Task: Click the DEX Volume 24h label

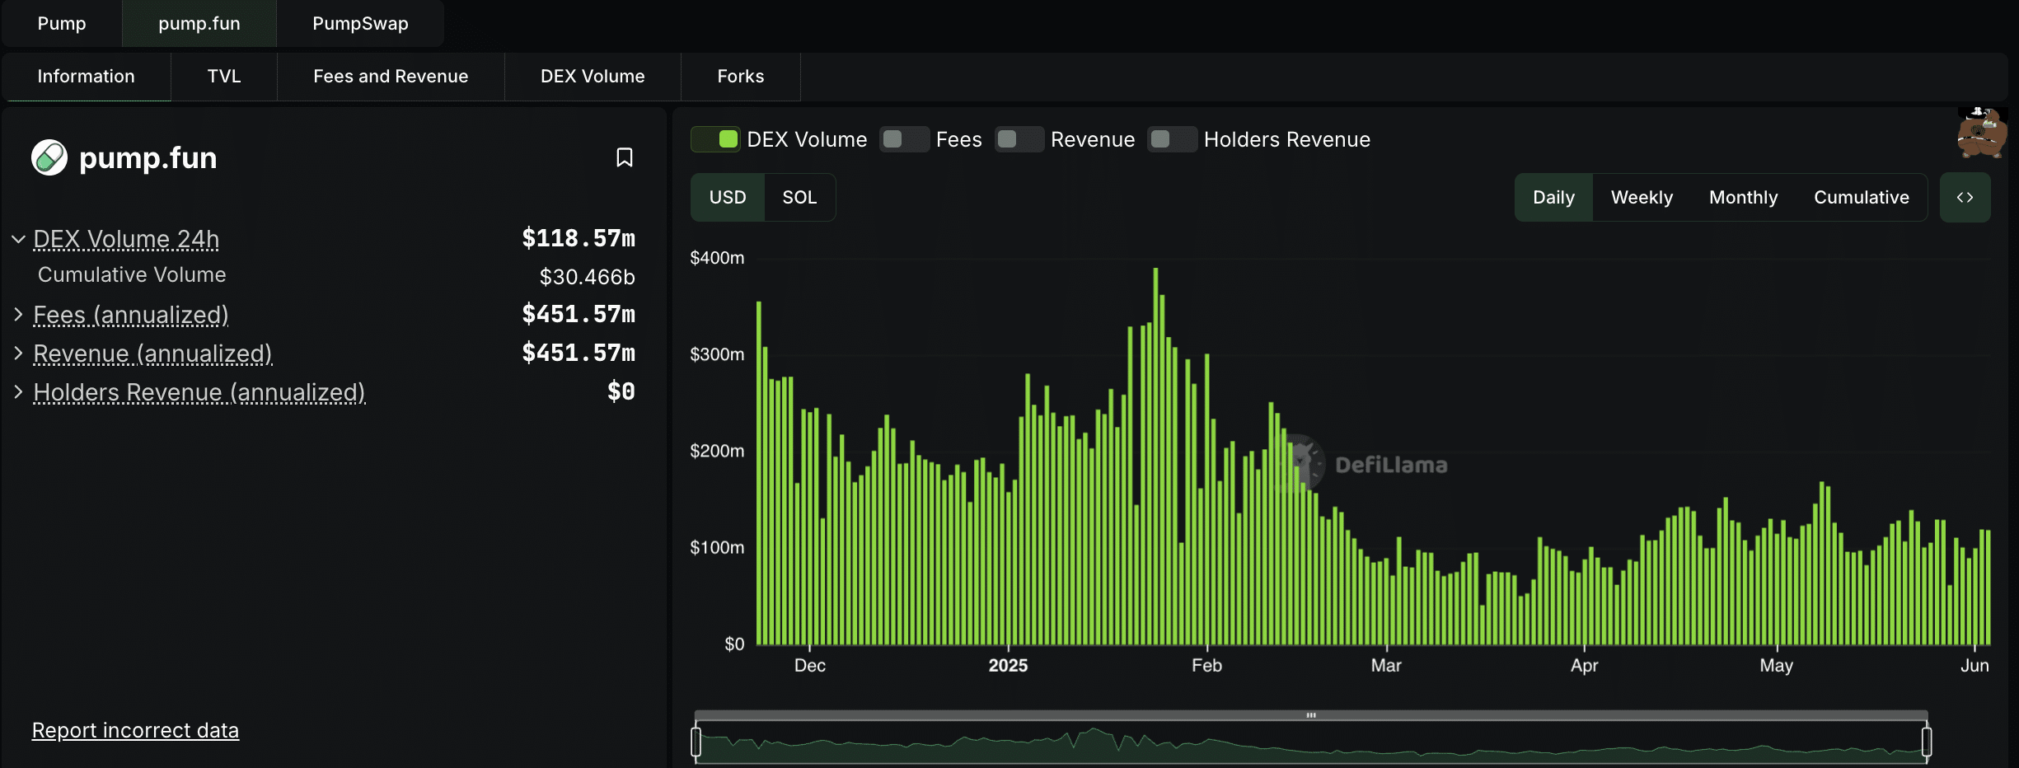Action: [x=126, y=239]
